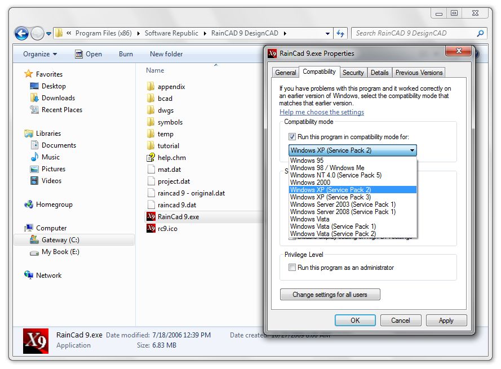Open the Organize menu
The height and width of the screenshot is (369, 501).
tap(40, 54)
